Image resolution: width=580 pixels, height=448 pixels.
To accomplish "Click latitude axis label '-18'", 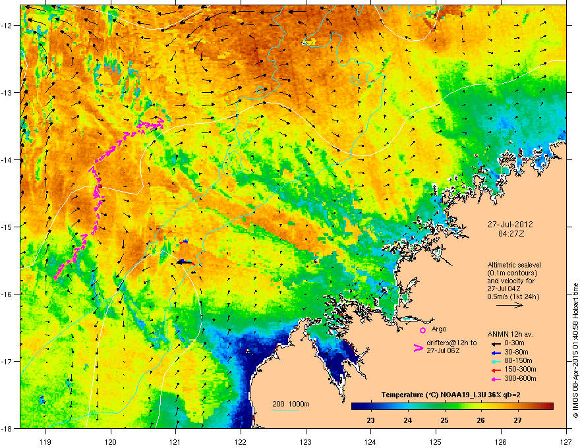I will pyautogui.click(x=7, y=428).
